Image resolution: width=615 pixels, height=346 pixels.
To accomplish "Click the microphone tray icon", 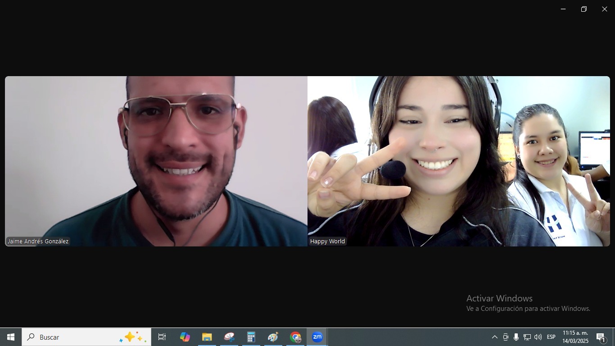I will 516,337.
